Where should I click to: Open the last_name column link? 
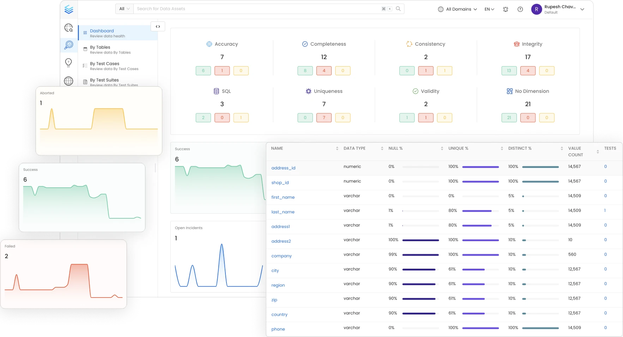click(283, 212)
